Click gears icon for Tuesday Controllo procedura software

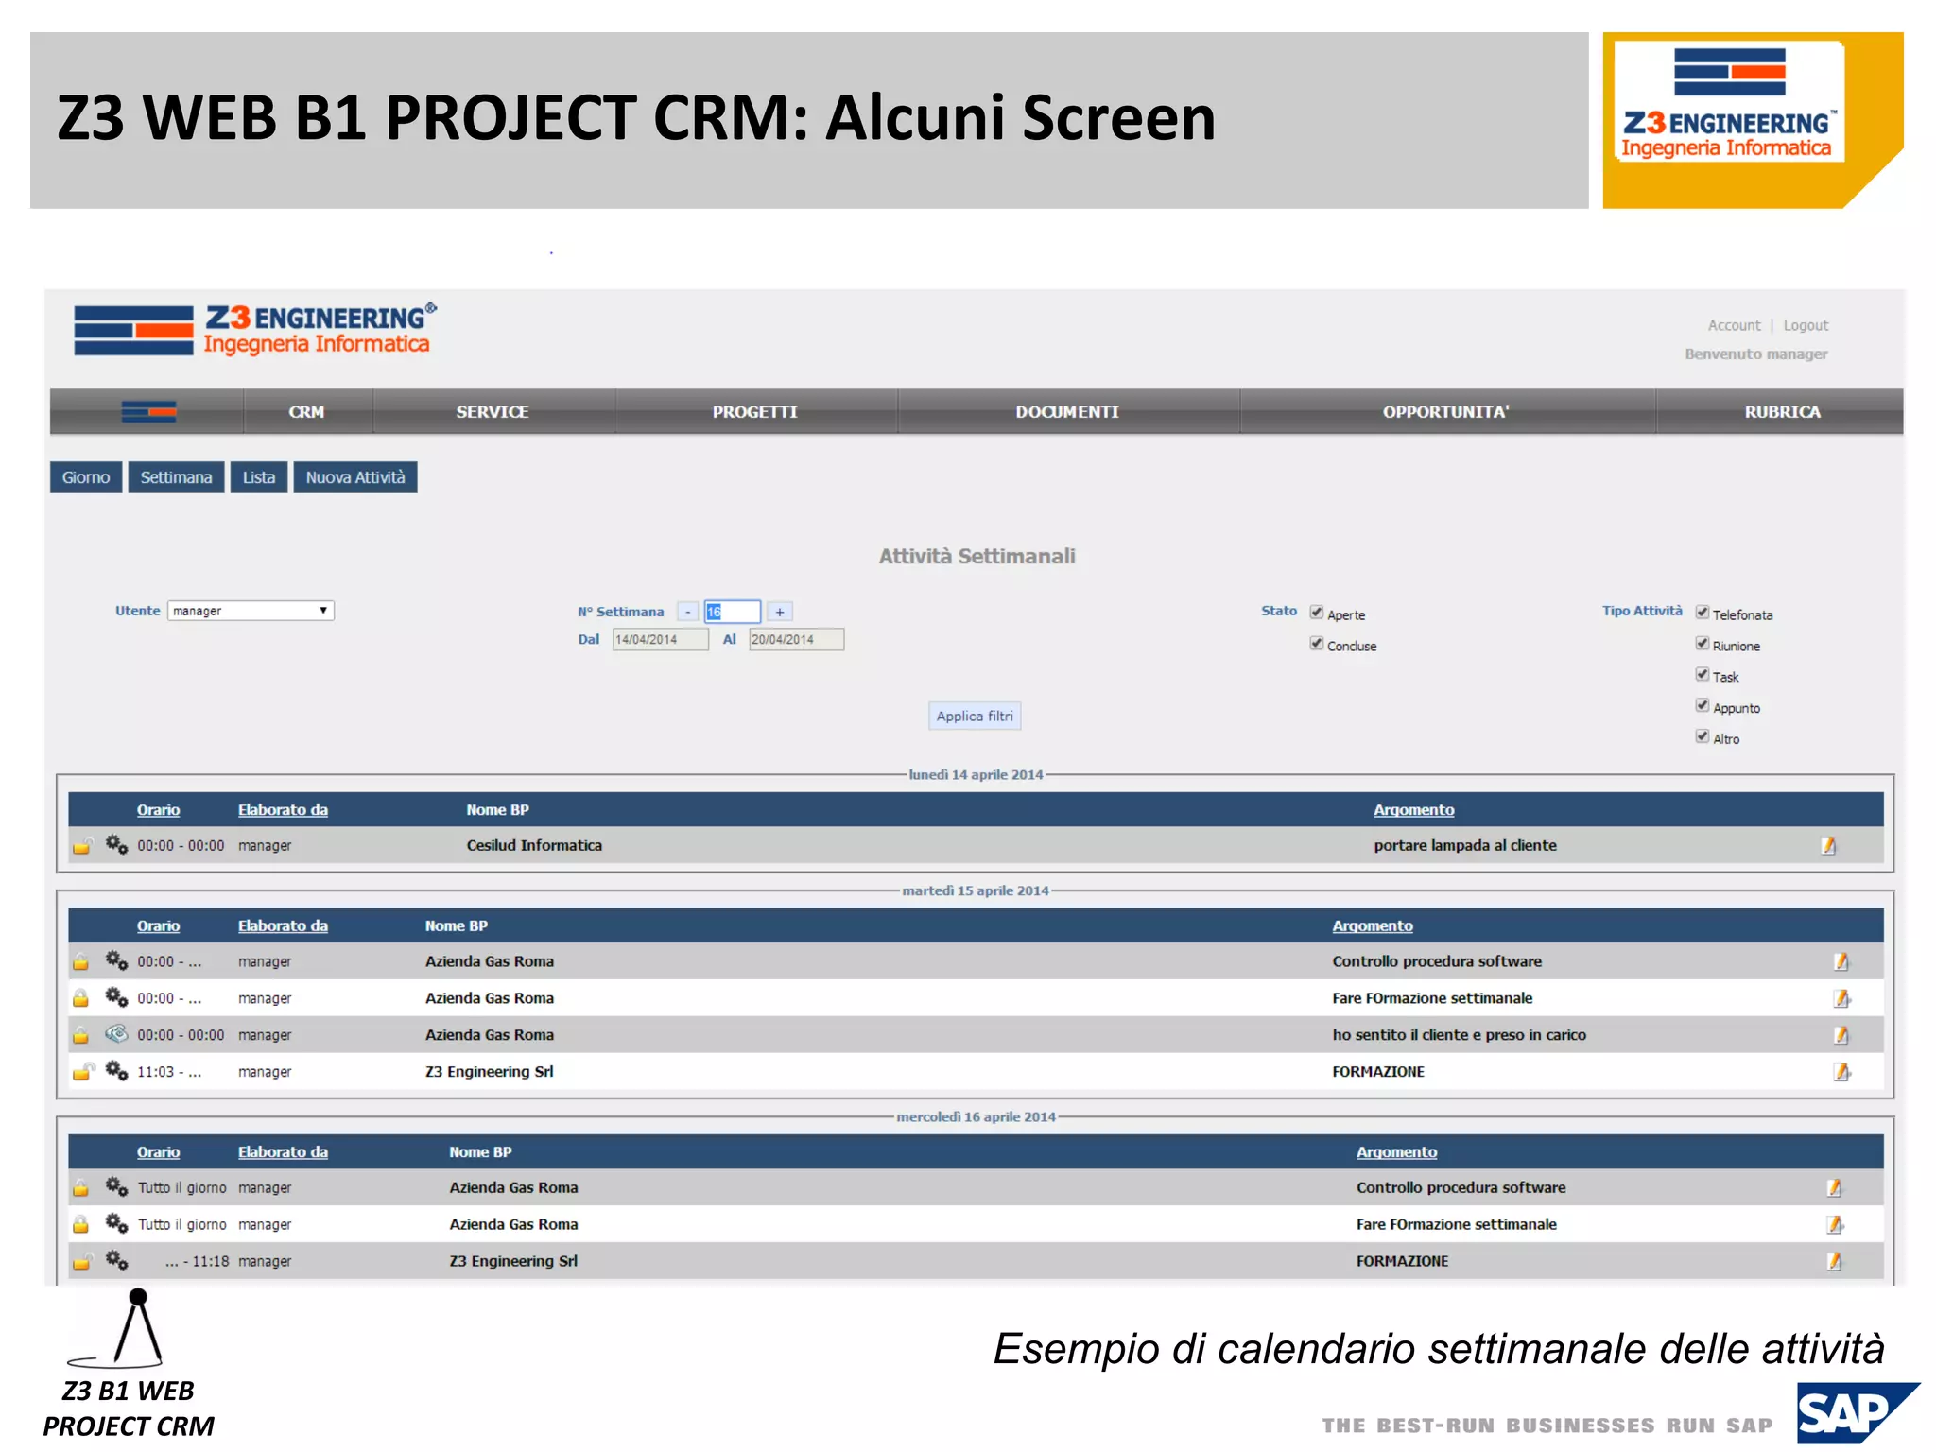(x=116, y=960)
